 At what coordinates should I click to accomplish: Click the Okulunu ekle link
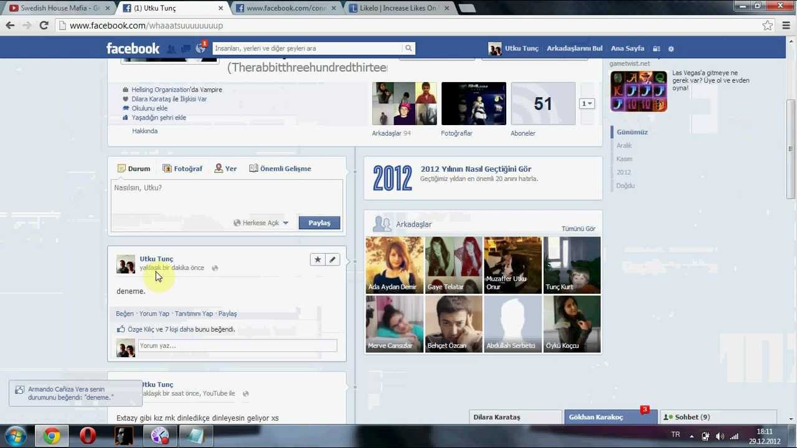149,108
